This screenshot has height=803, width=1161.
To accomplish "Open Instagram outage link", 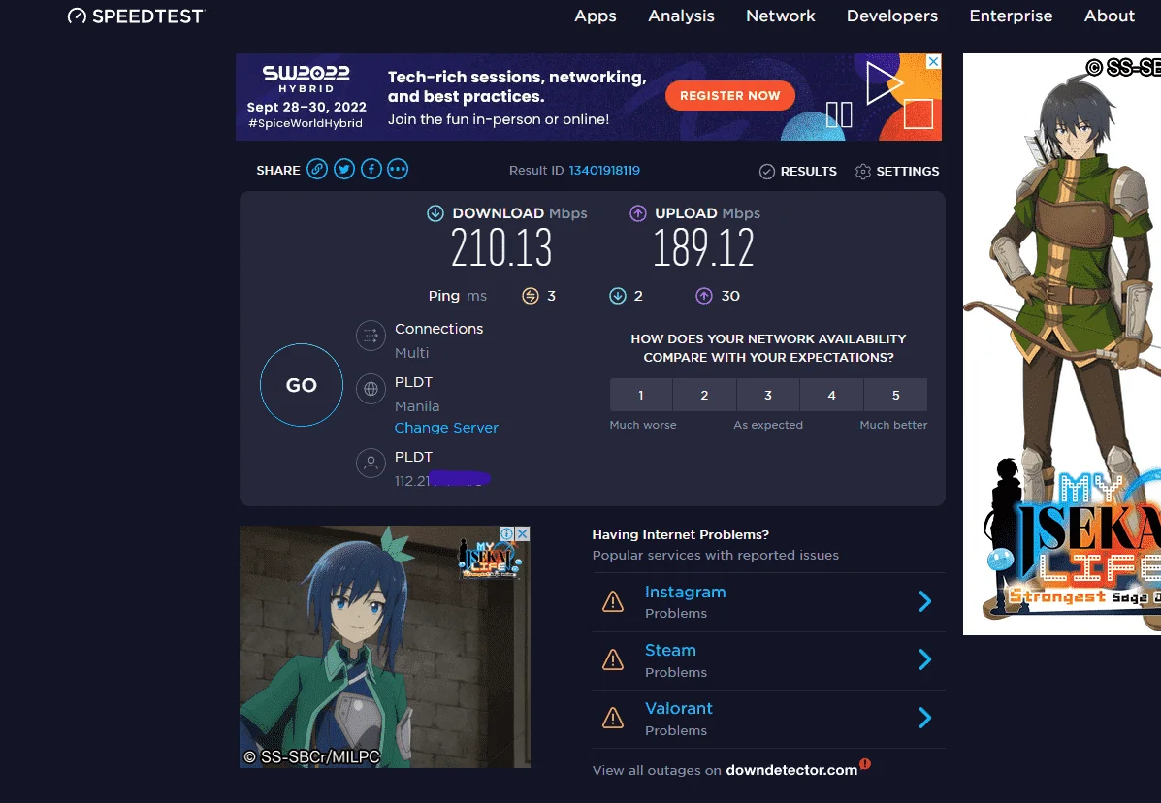I will (x=686, y=593).
